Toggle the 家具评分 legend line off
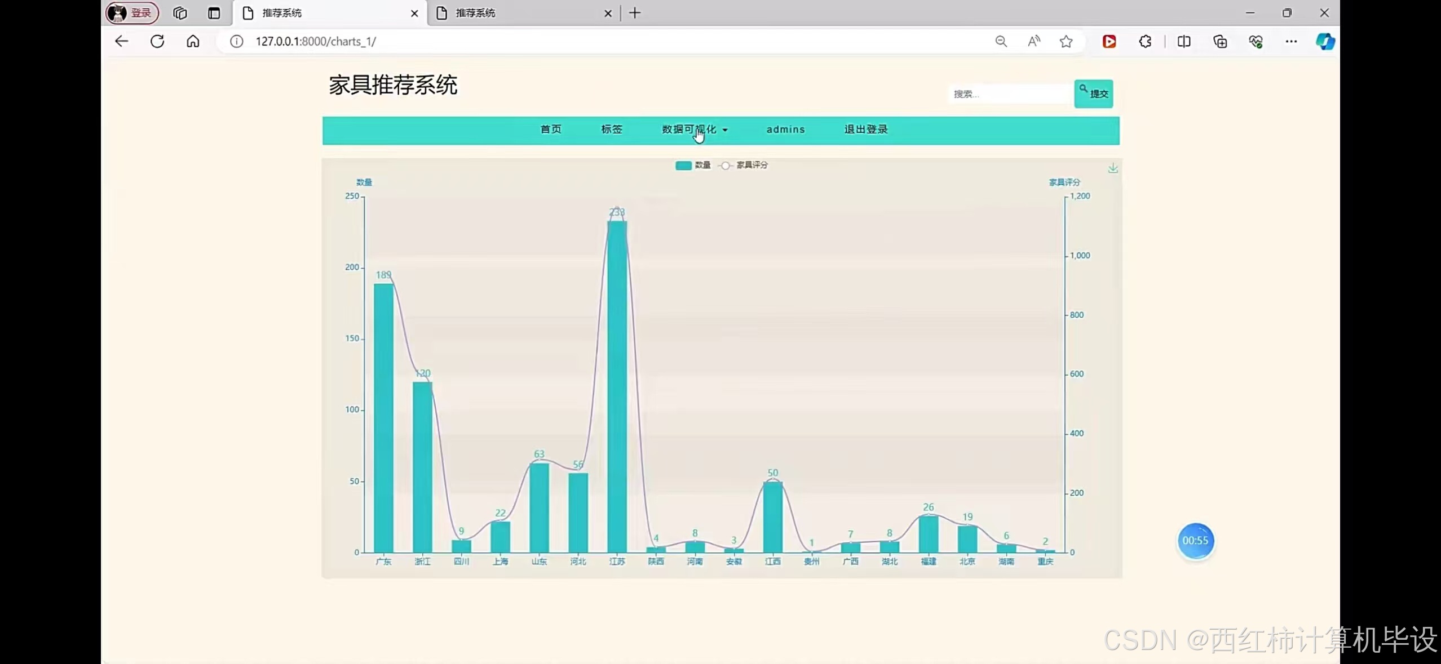 click(743, 165)
